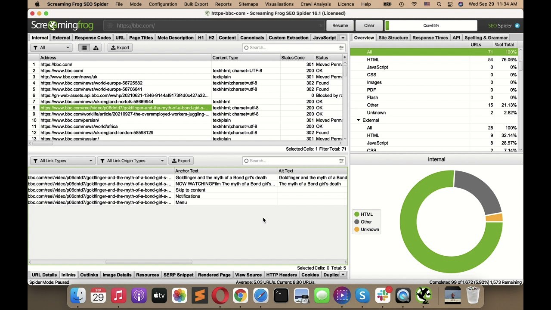Open search filter options in top table

341,47
